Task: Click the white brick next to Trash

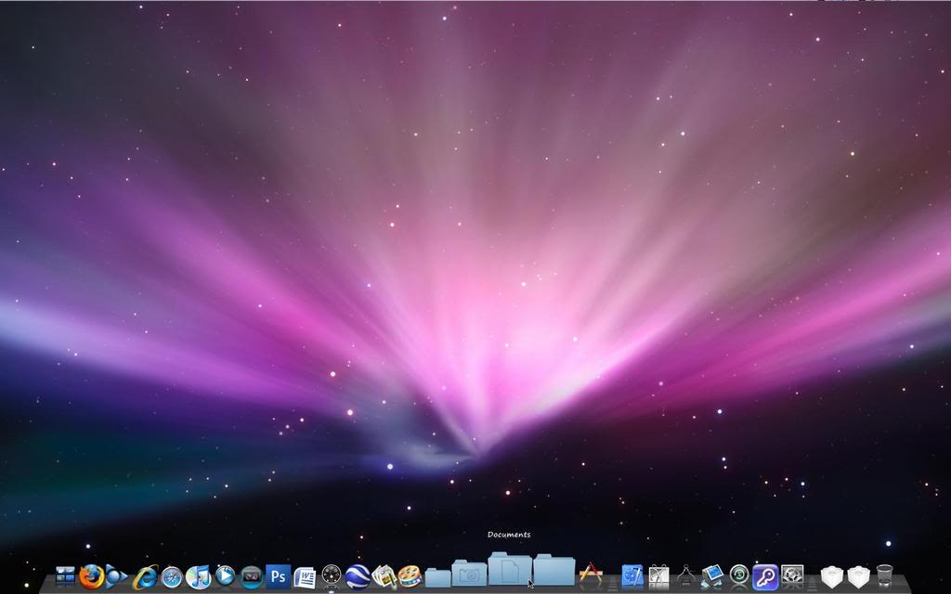Action: pos(858,577)
